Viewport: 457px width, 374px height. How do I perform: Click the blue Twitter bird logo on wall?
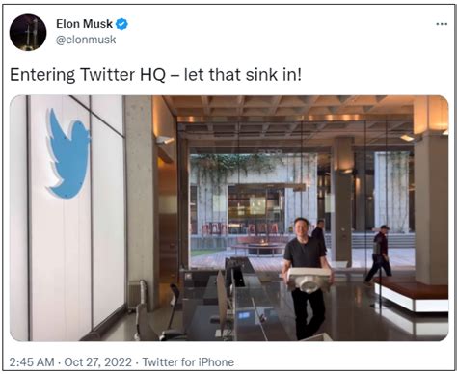[x=68, y=154]
